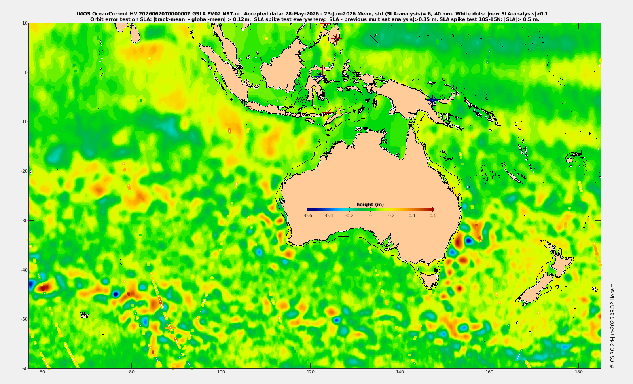Click the 'Orbit error test on SLA' subtitle line
The width and height of the screenshot is (633, 384).
315,19
